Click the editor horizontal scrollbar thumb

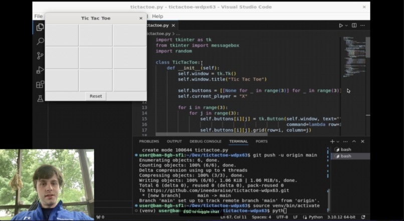212,134
